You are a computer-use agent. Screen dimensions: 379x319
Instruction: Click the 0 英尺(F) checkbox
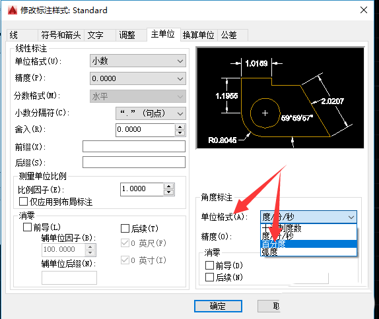(125, 243)
